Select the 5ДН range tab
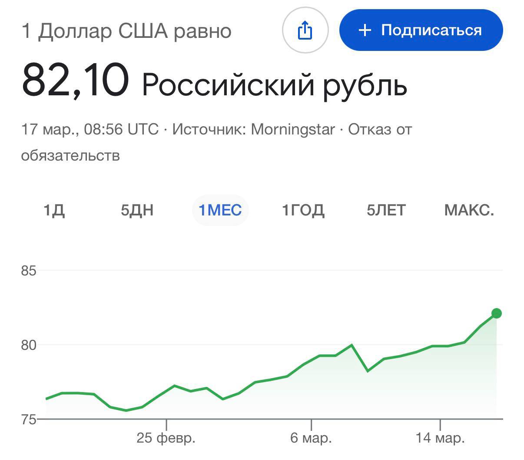The width and height of the screenshot is (524, 460). (x=137, y=210)
